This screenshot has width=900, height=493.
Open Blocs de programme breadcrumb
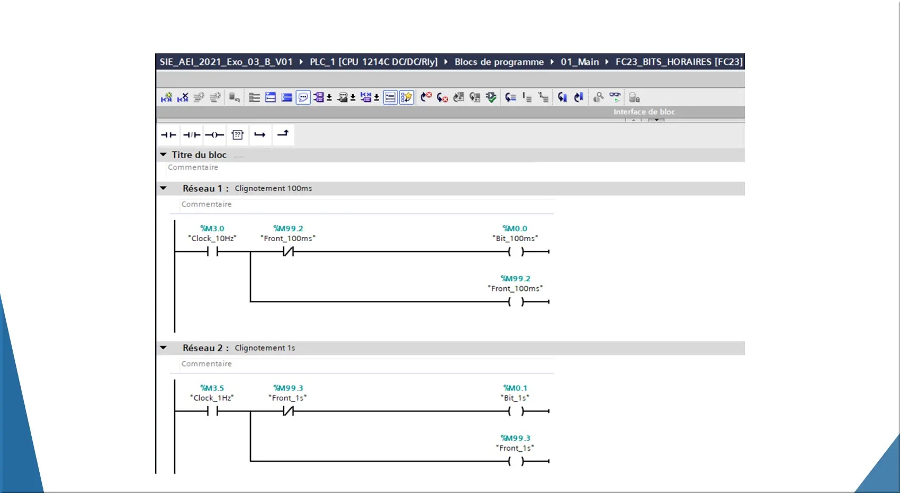click(499, 62)
